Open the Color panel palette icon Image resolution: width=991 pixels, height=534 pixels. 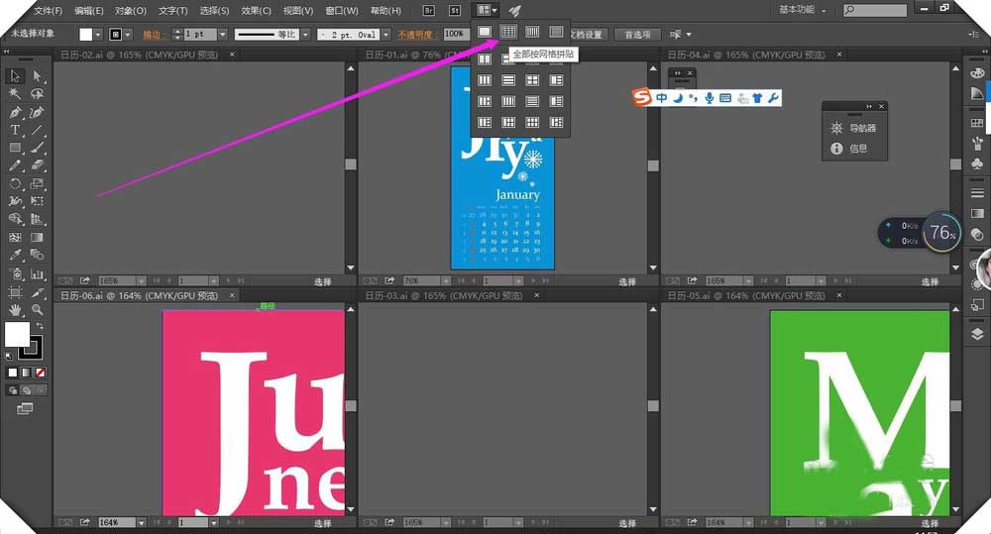(977, 73)
